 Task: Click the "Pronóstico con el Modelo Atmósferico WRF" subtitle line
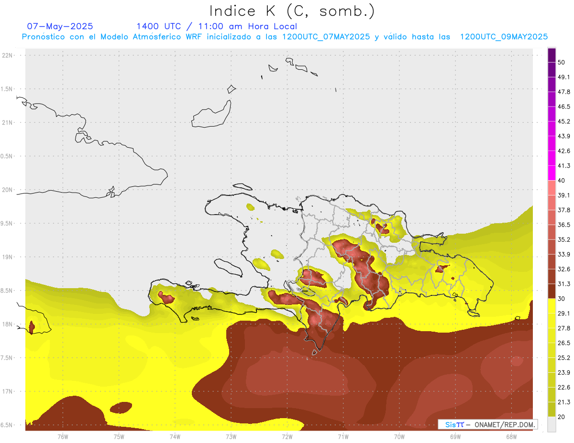pyautogui.click(x=285, y=37)
